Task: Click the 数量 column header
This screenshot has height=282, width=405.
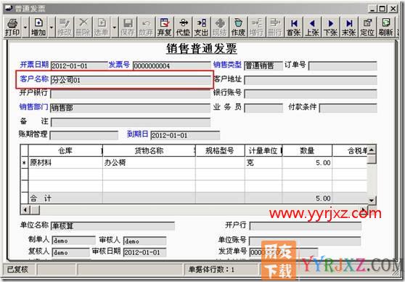Action: pos(307,150)
